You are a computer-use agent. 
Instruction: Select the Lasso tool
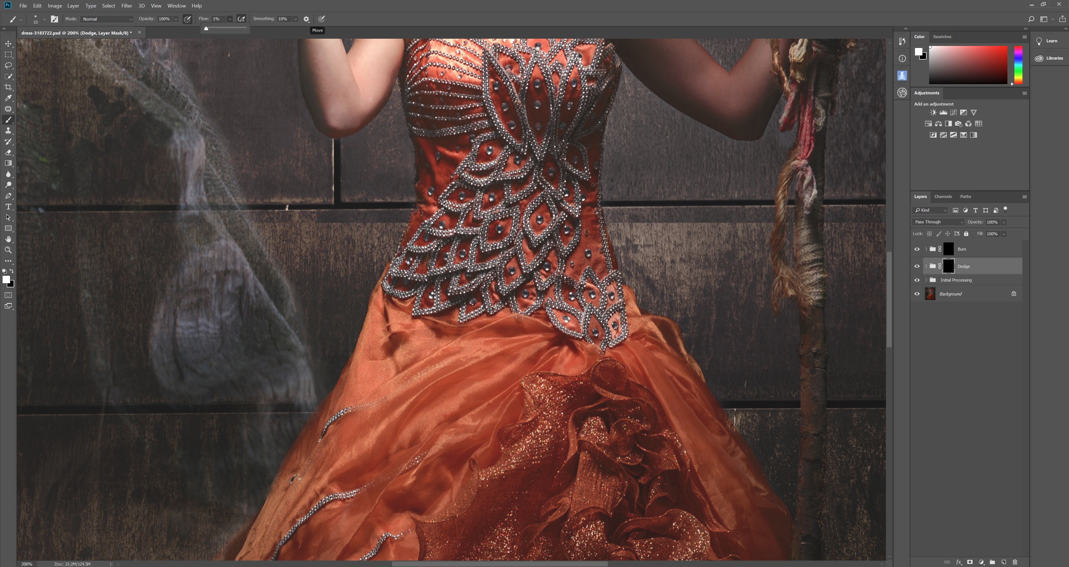point(8,65)
